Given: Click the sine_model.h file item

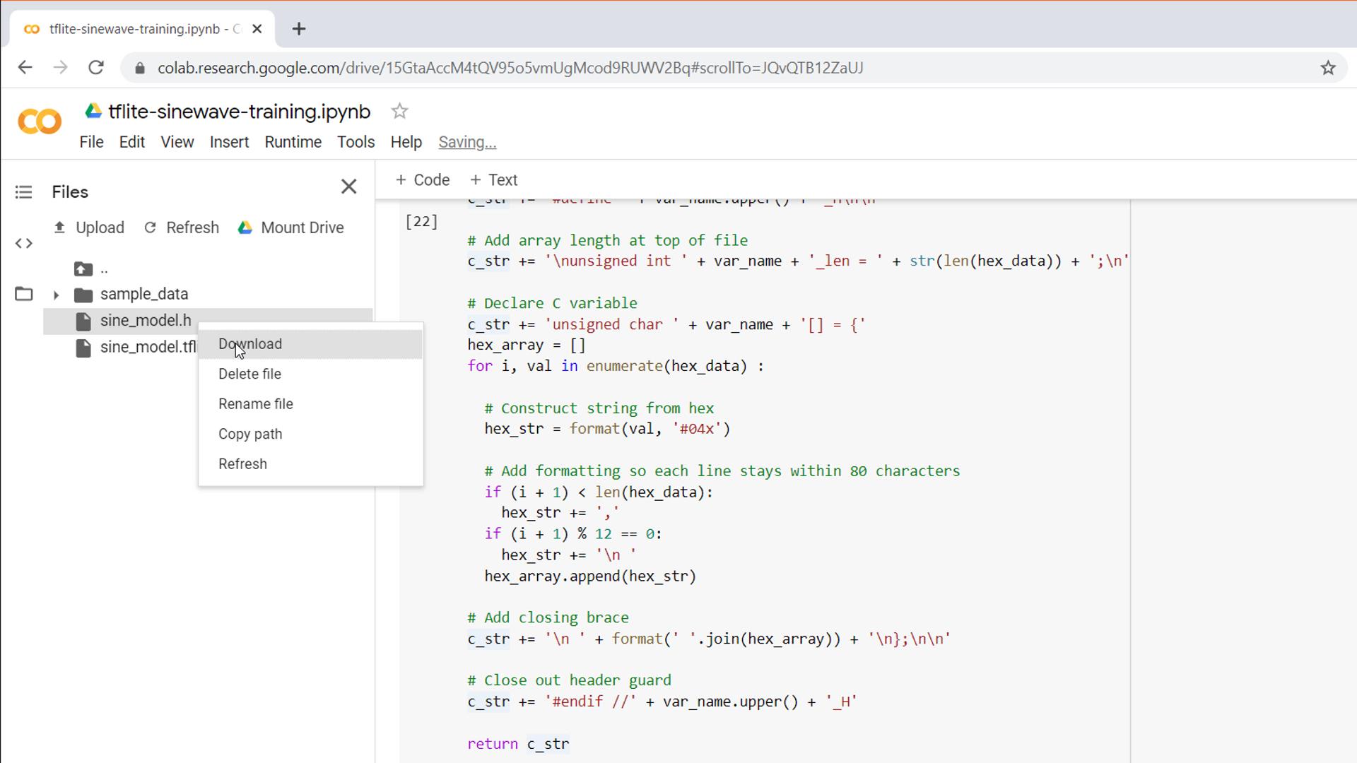Looking at the screenshot, I should 146,319.
